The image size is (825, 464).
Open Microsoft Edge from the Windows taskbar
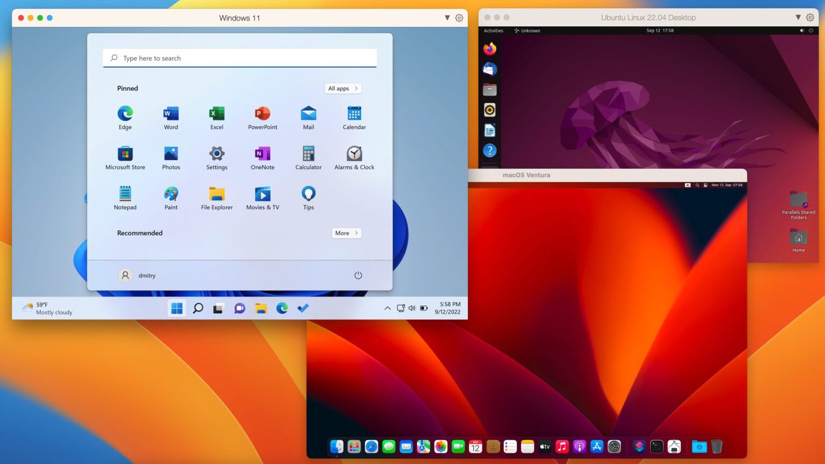tap(282, 308)
